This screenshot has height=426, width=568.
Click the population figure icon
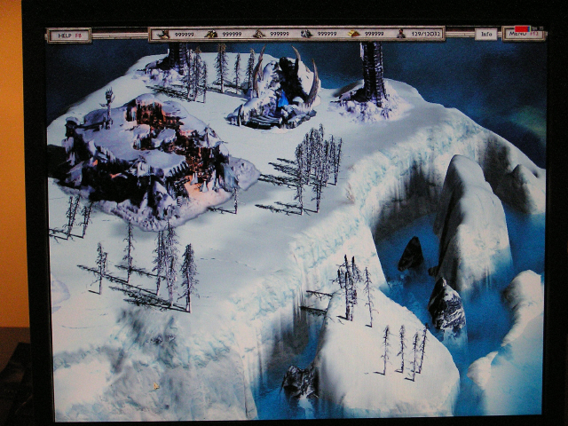400,34
